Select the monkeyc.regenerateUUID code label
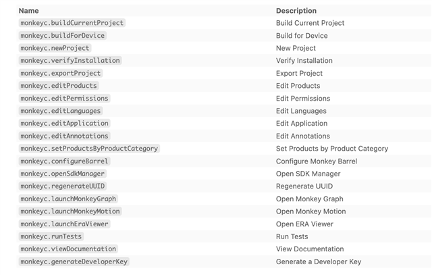This screenshot has width=432, height=275. point(62,186)
